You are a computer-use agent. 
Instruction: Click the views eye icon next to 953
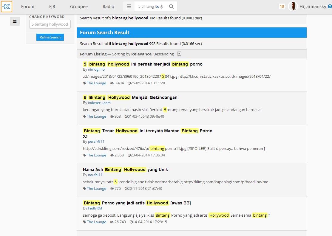(x=112, y=117)
